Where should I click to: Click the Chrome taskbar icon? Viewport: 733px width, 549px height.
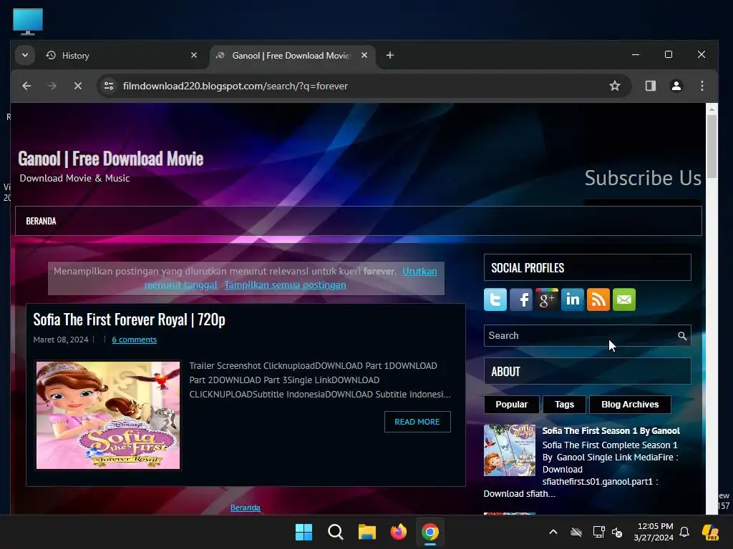coord(430,532)
